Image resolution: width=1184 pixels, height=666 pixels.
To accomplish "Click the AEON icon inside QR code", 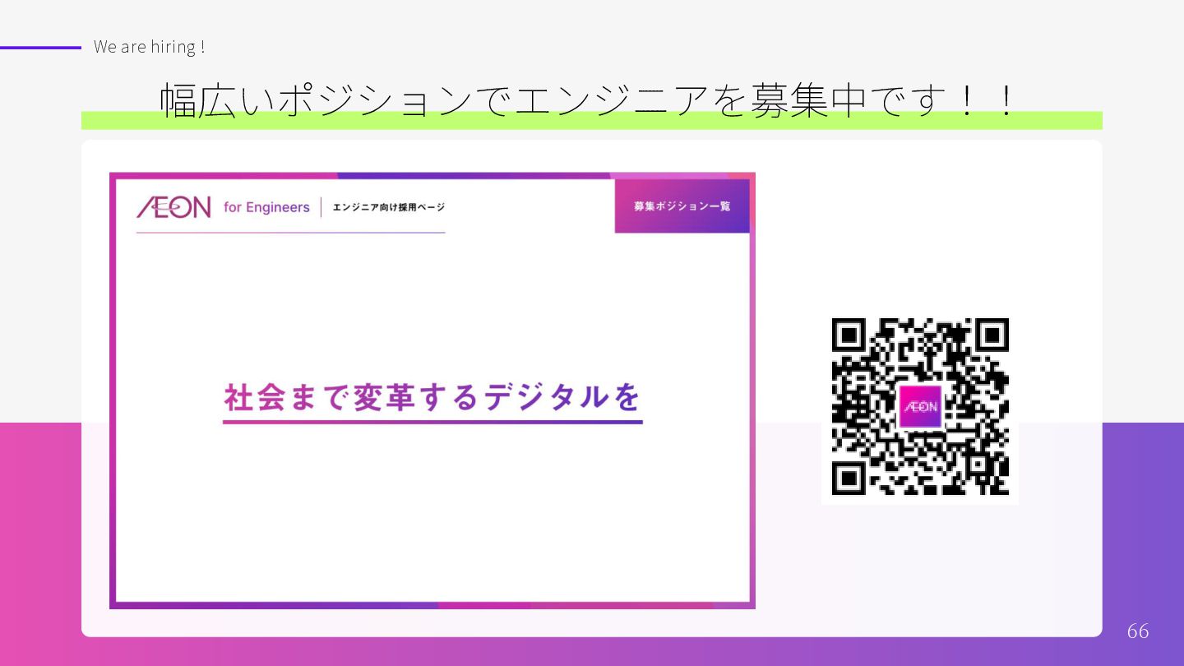I will (x=920, y=406).
